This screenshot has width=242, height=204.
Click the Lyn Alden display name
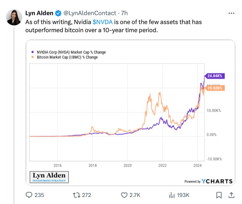[x=39, y=13]
